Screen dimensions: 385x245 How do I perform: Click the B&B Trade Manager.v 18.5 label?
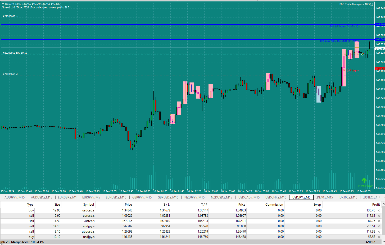pos(355,4)
